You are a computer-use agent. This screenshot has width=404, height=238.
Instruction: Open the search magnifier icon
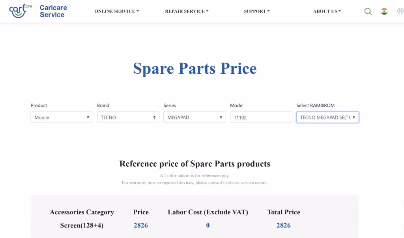[x=368, y=11]
